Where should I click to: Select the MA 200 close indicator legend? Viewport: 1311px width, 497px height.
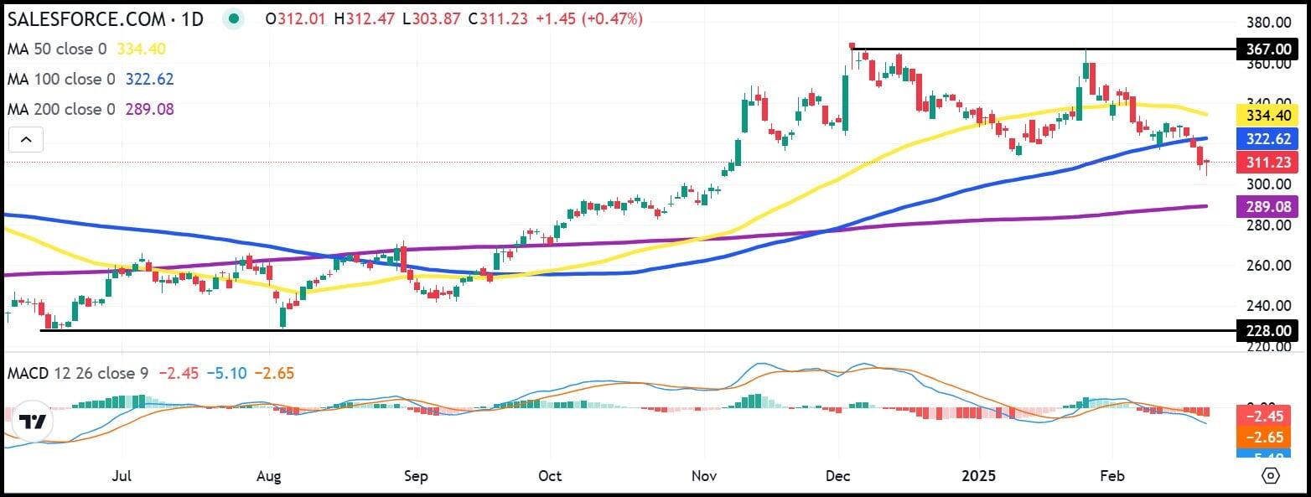pyautogui.click(x=60, y=109)
